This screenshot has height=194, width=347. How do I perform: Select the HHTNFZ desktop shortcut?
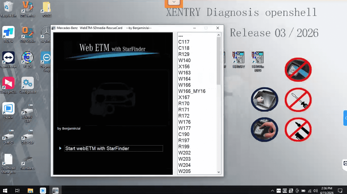click(x=238, y=60)
